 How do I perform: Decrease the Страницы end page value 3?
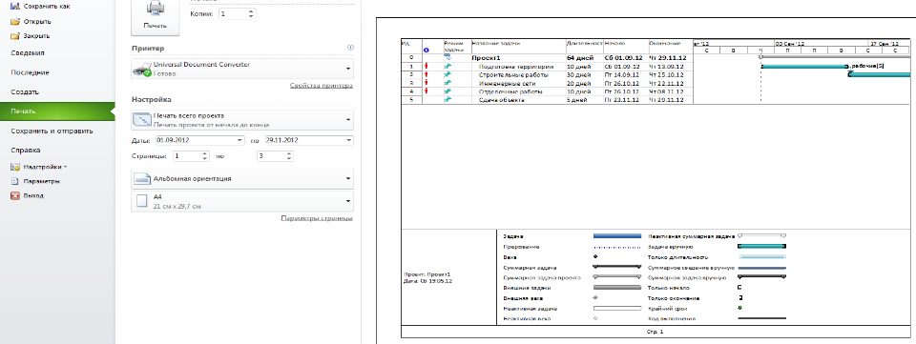[289, 158]
